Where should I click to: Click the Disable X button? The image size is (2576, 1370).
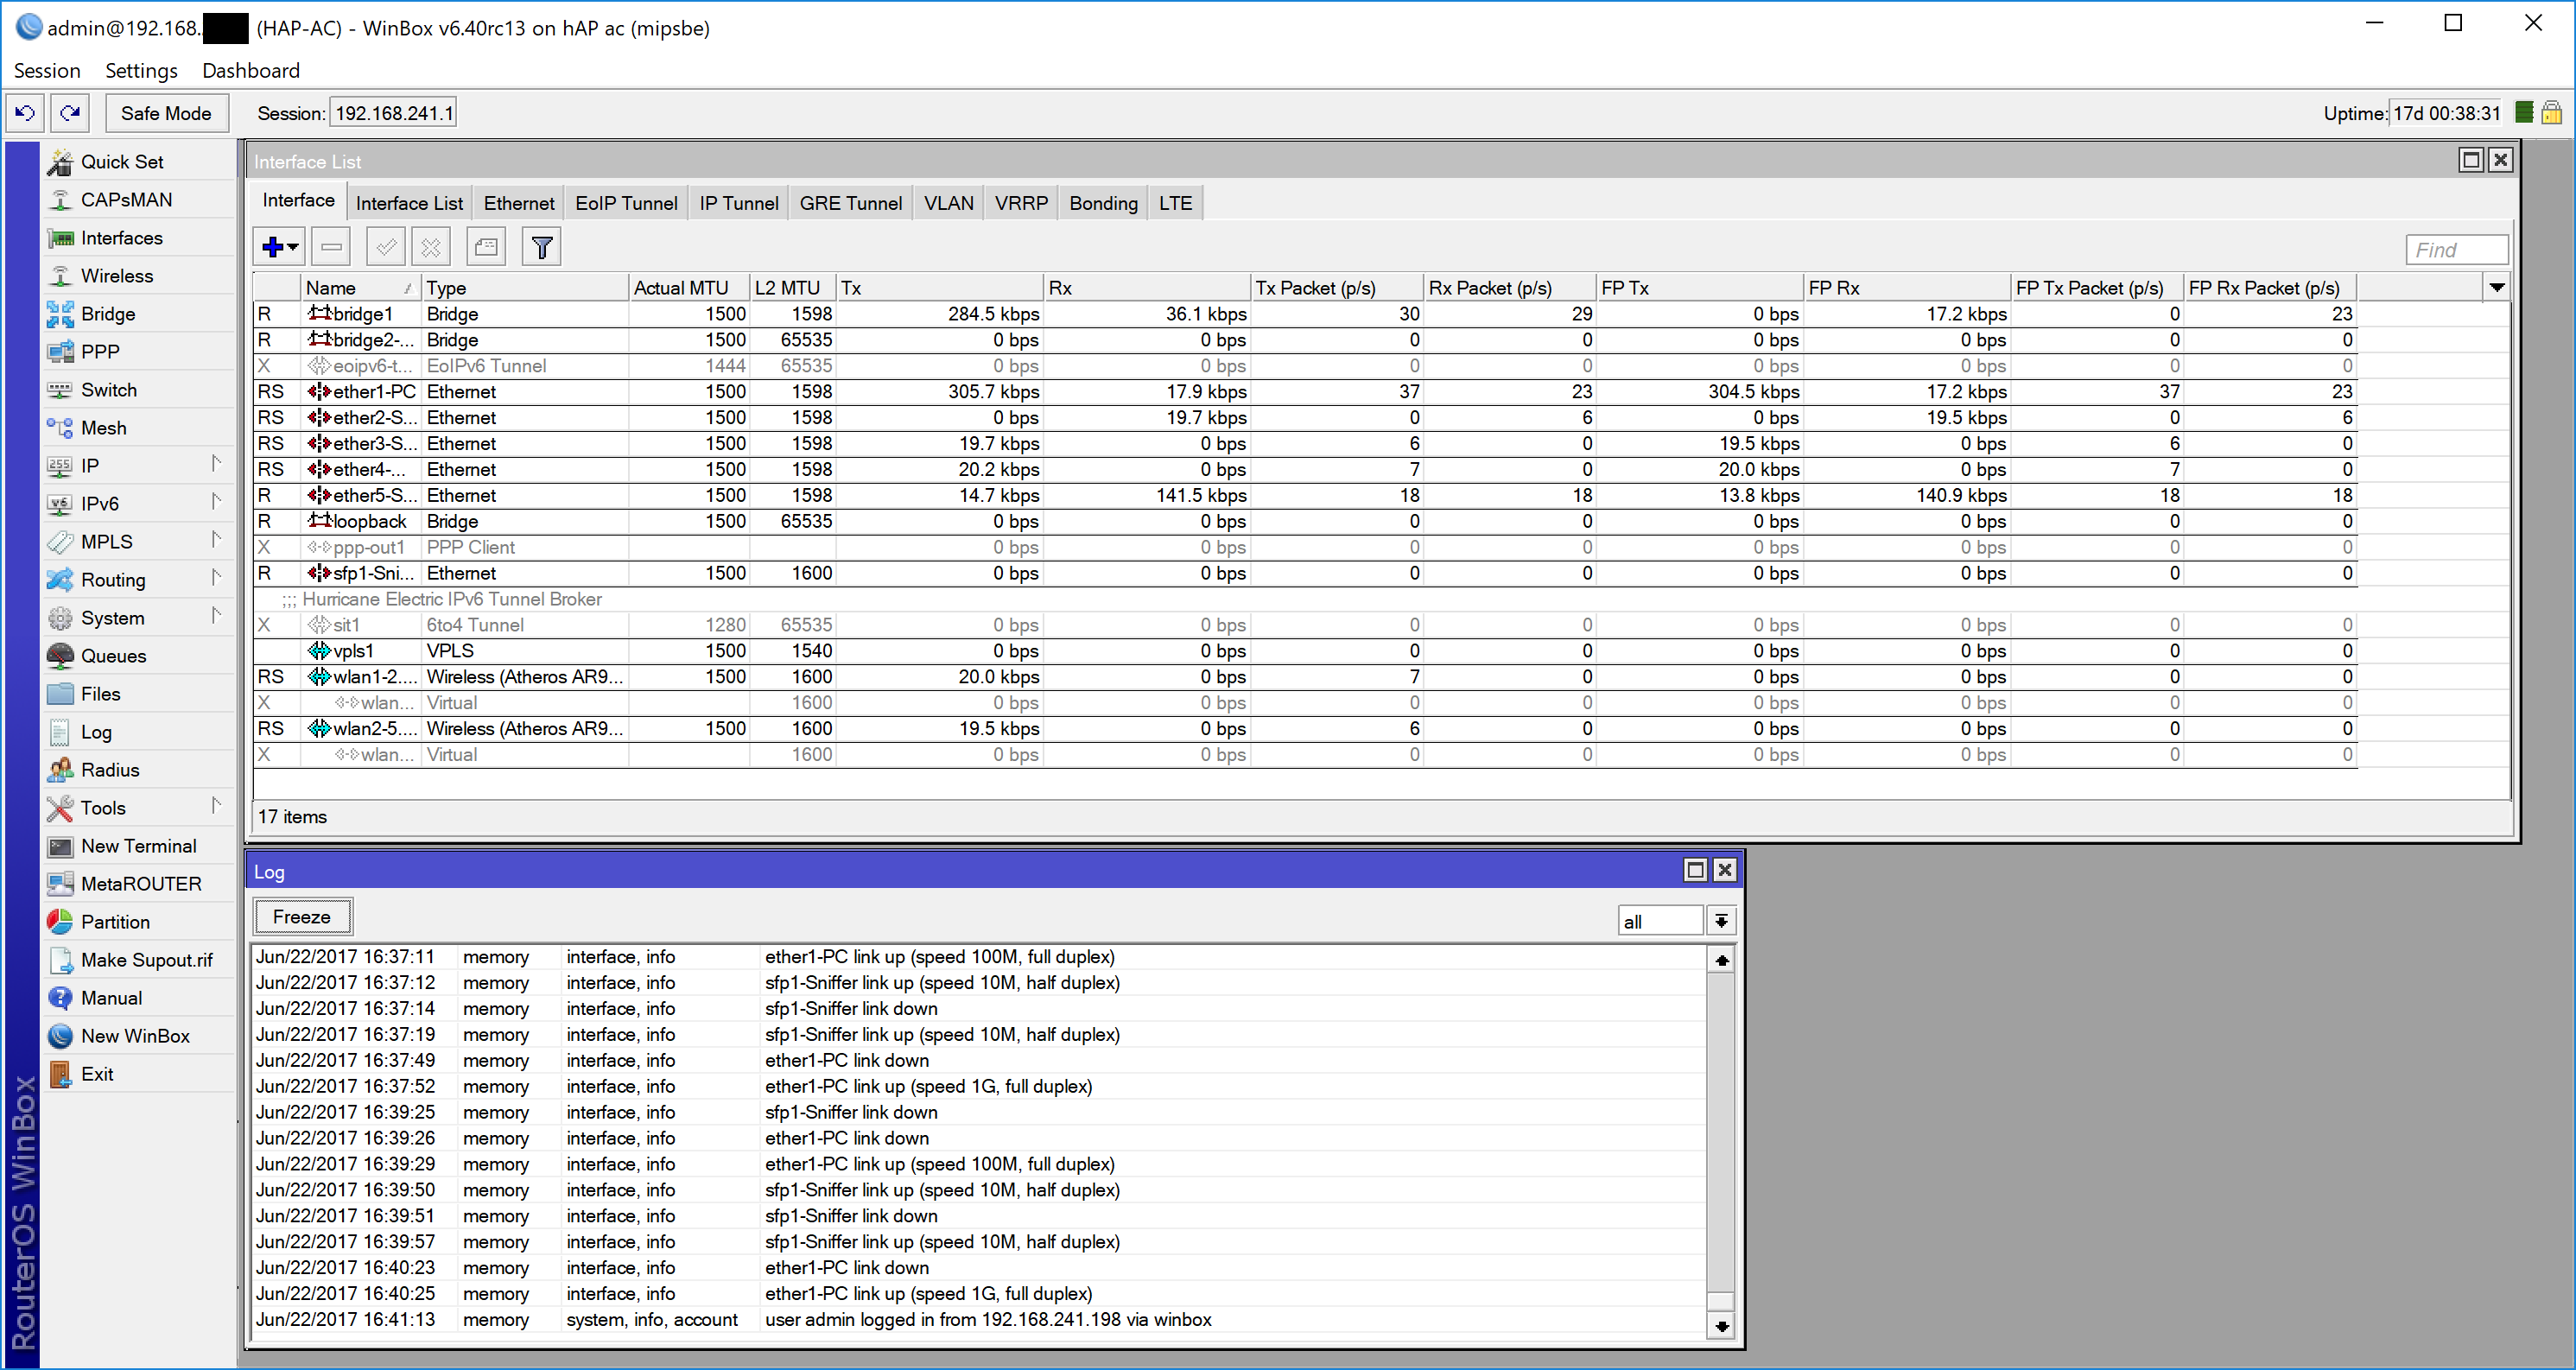pos(431,247)
